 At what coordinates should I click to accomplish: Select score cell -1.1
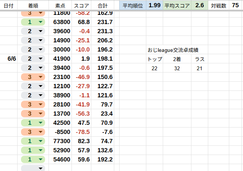(x=81, y=95)
